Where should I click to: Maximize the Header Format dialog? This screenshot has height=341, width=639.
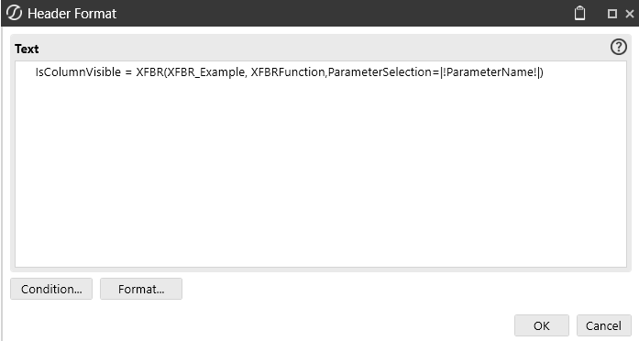click(x=611, y=14)
